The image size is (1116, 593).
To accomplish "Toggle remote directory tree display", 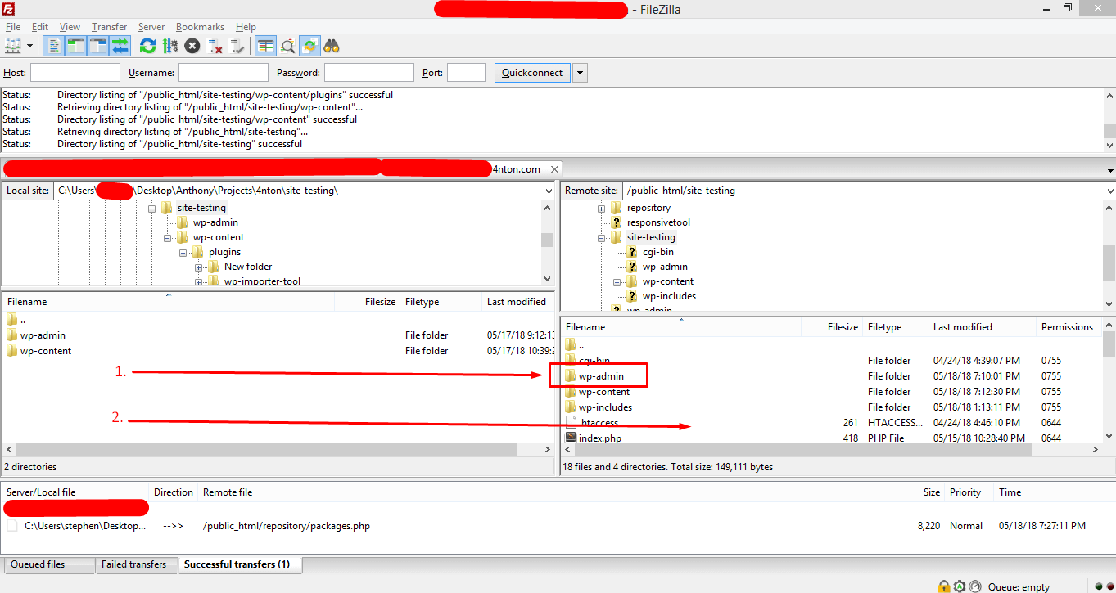I will point(98,46).
